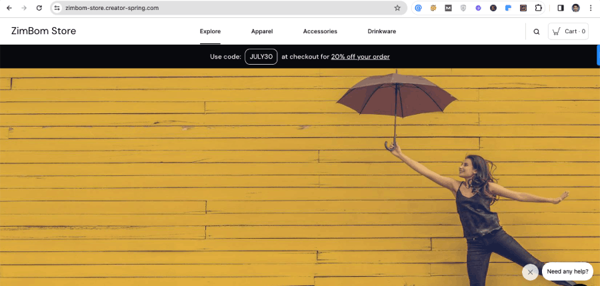Click the browser forward arrow
Viewport: 600px width, 286px height.
tap(24, 8)
